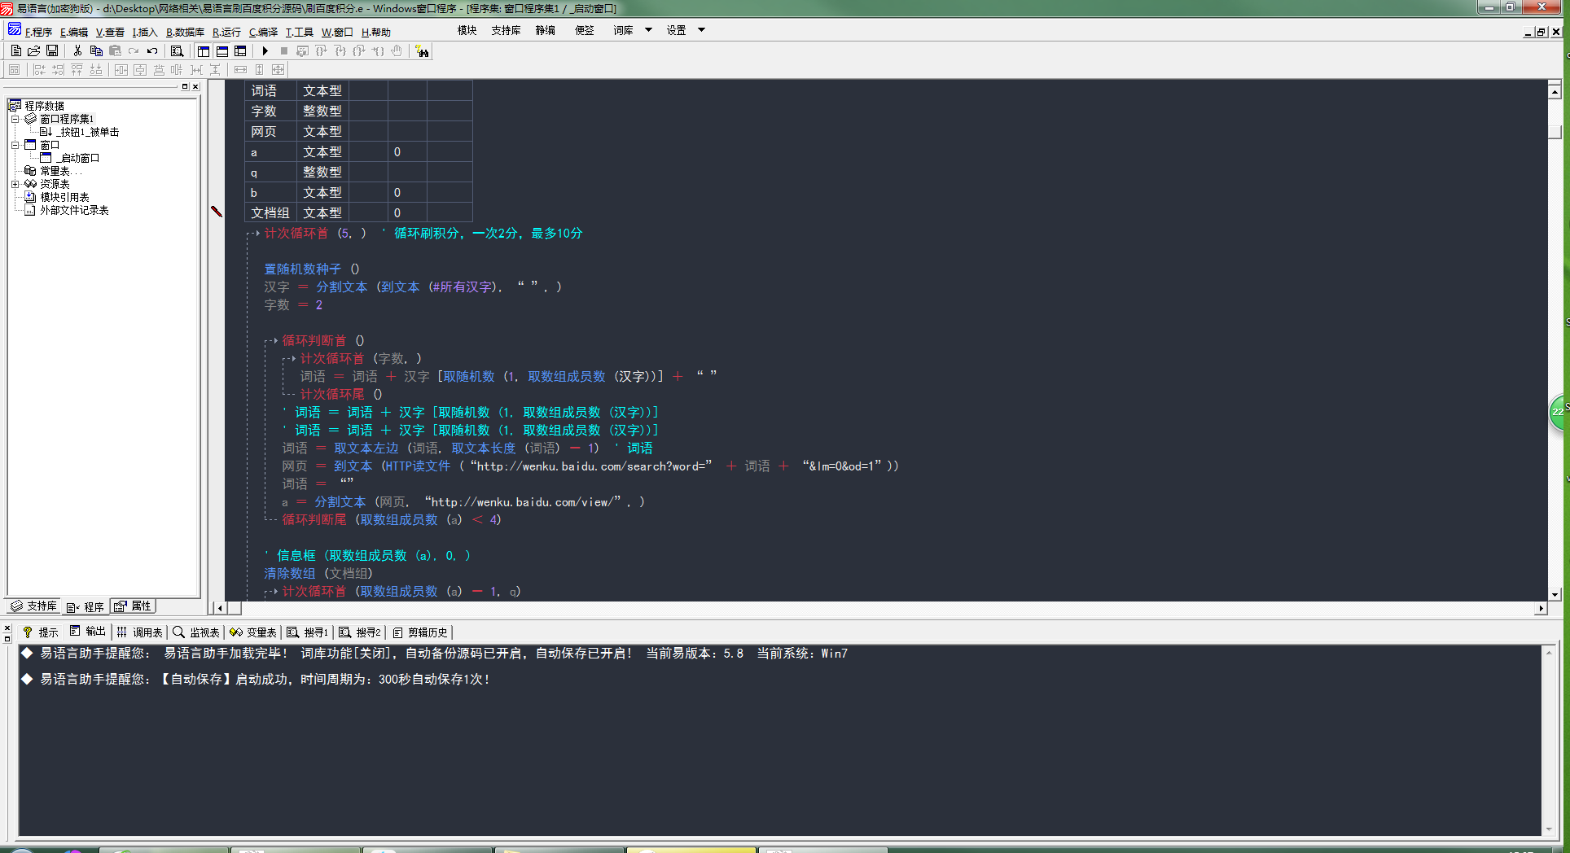
Task: Expand the 资源表 tree node
Action: point(15,184)
